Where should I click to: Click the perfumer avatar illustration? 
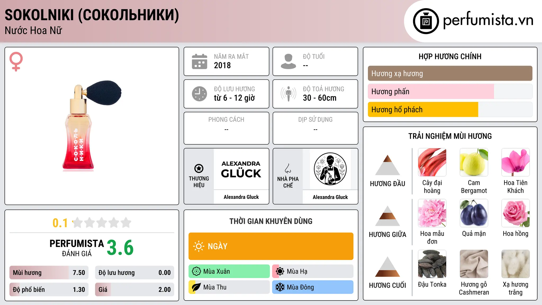tap(330, 169)
